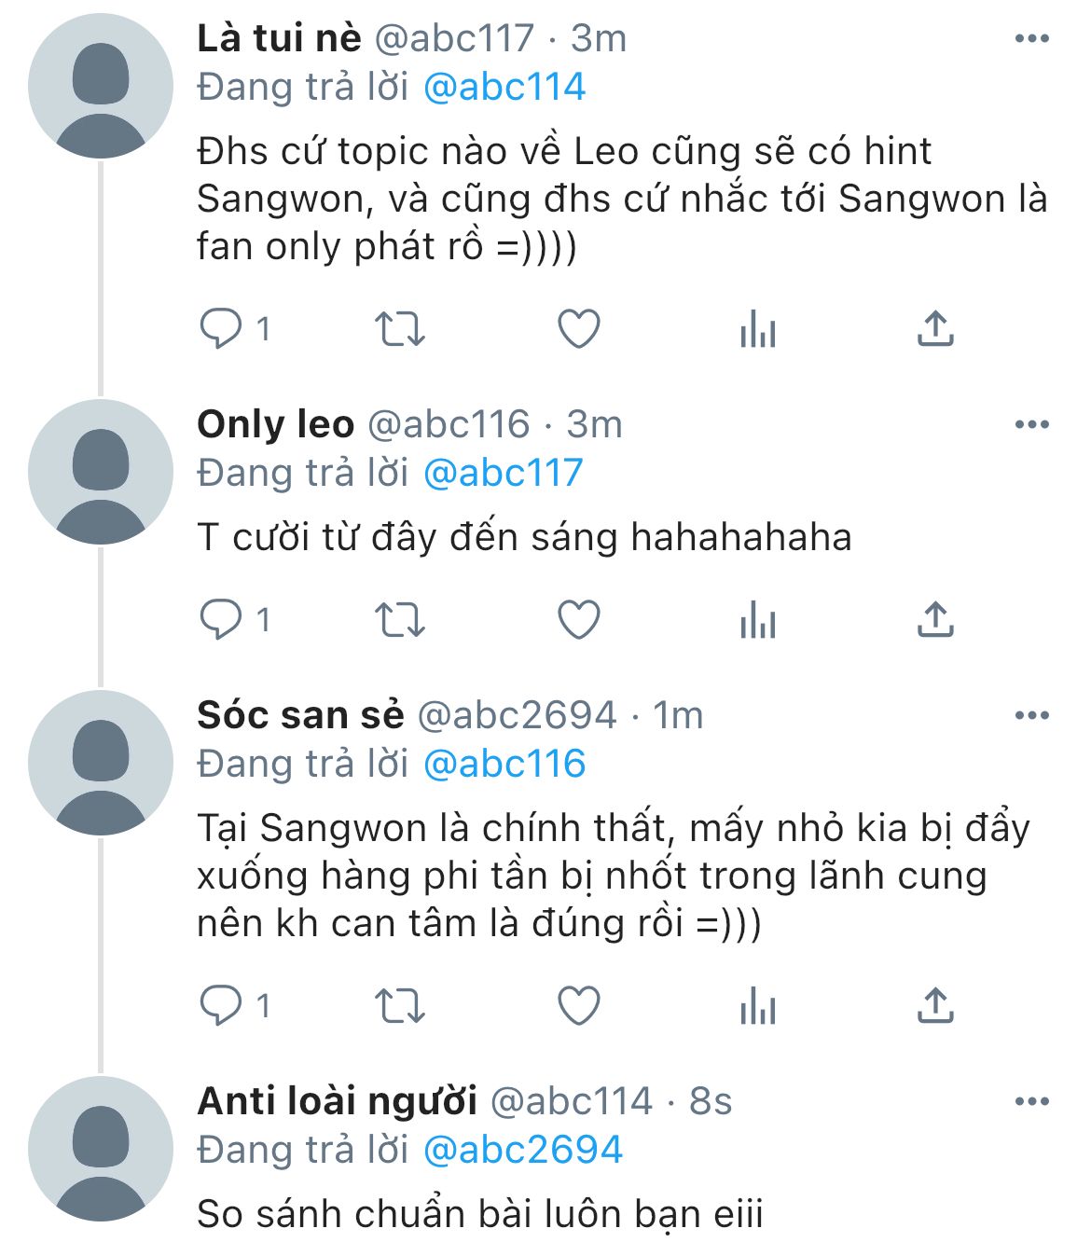Like the Only leo tweet
The width and height of the screenshot is (1091, 1256).
(x=578, y=620)
